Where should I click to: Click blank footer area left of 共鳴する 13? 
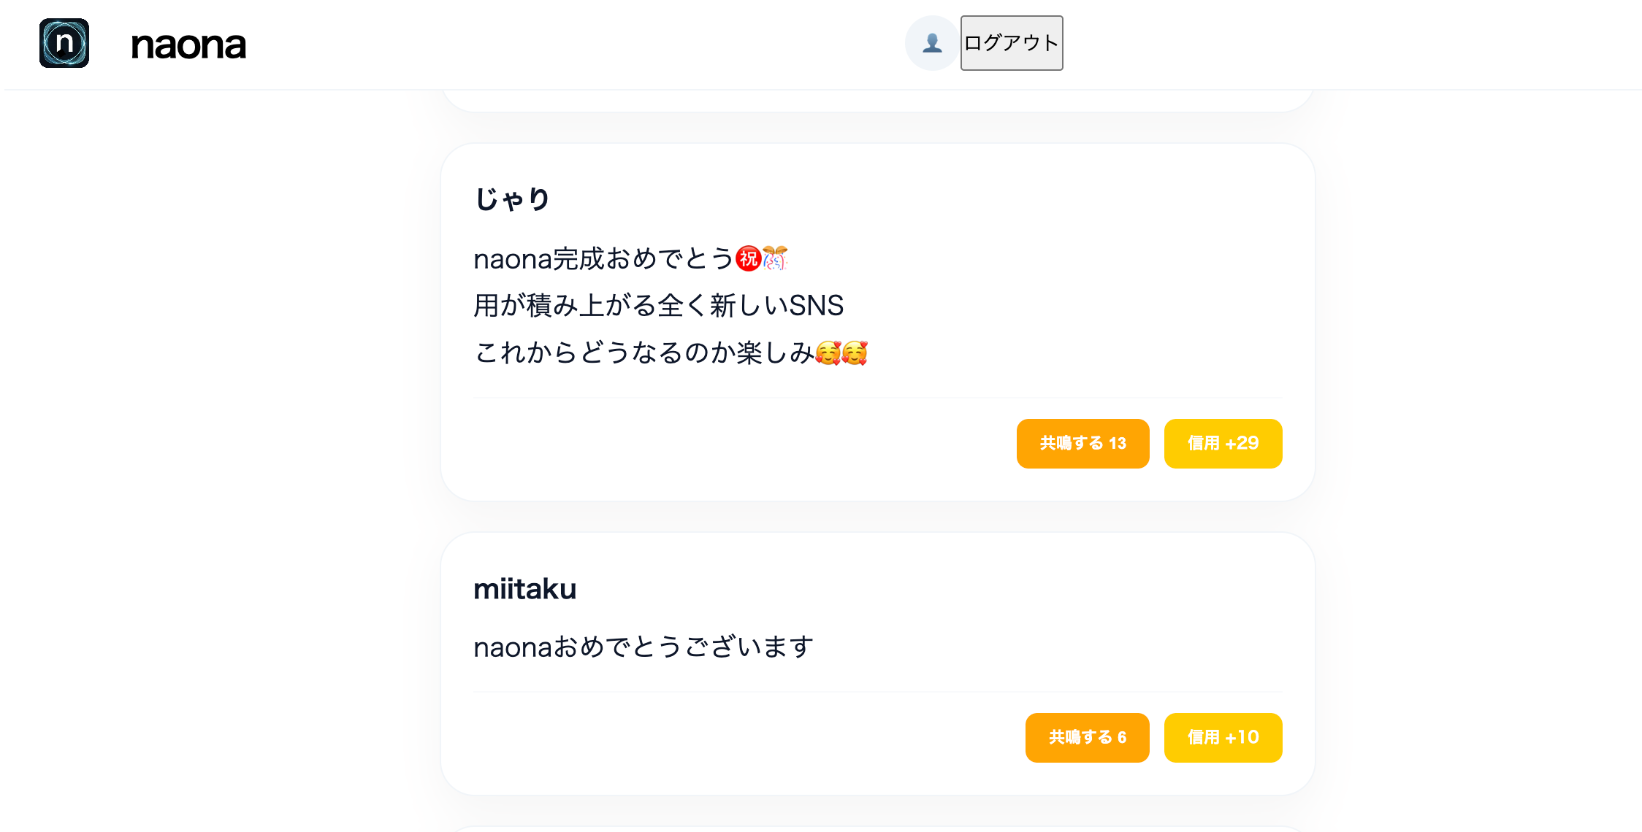point(730,443)
